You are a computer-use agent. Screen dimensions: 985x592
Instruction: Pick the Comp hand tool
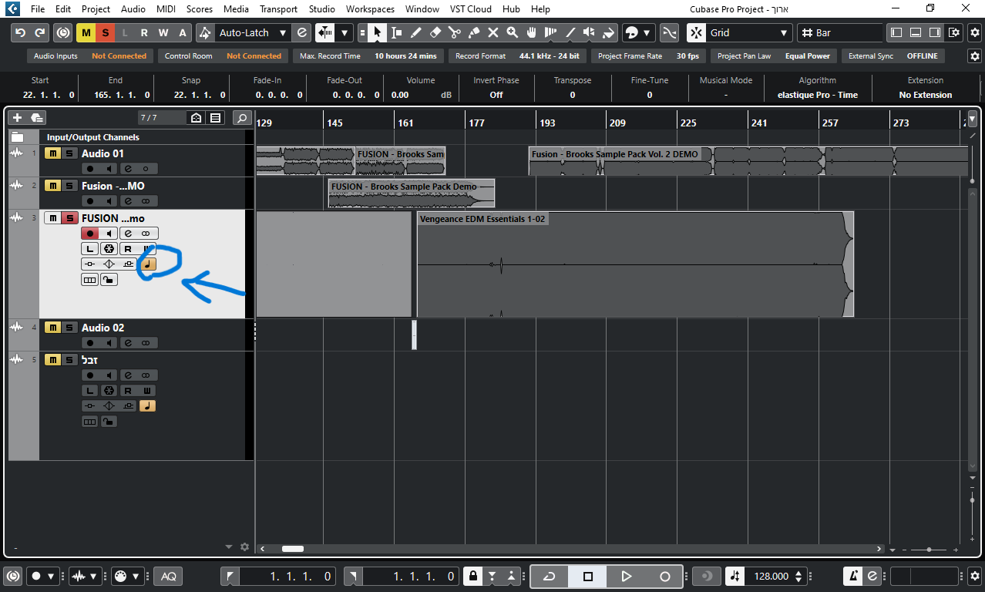(531, 33)
